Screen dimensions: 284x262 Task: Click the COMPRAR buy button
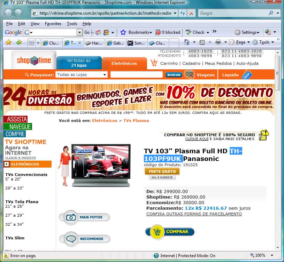tap(170, 232)
